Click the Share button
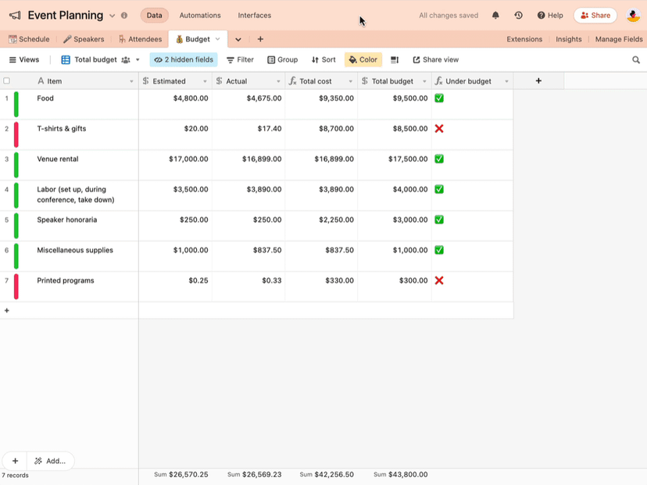Viewport: 647px width, 485px height. [595, 15]
